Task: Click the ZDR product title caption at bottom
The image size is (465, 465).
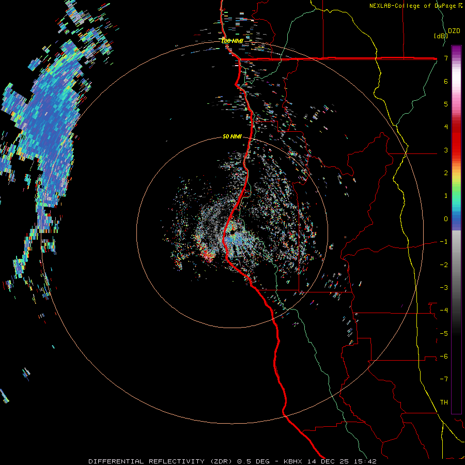Action: (x=233, y=461)
